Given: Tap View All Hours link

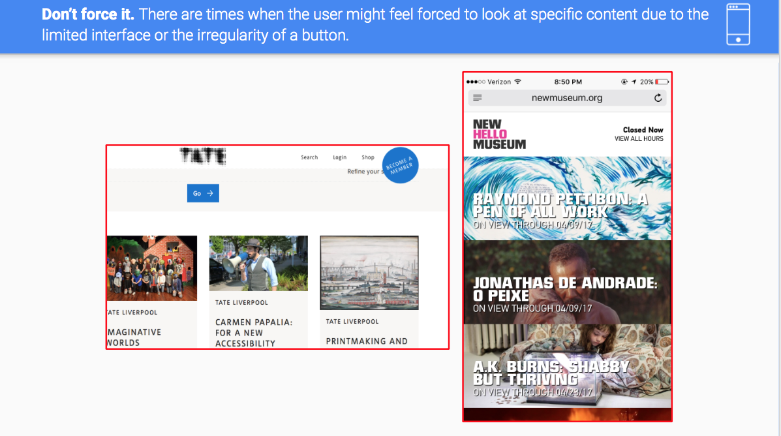Looking at the screenshot, I should pyautogui.click(x=639, y=139).
